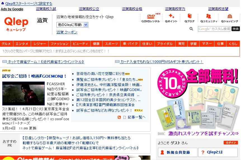Select the 育児 category tab
This screenshot has height=160, width=241.
(181, 44)
